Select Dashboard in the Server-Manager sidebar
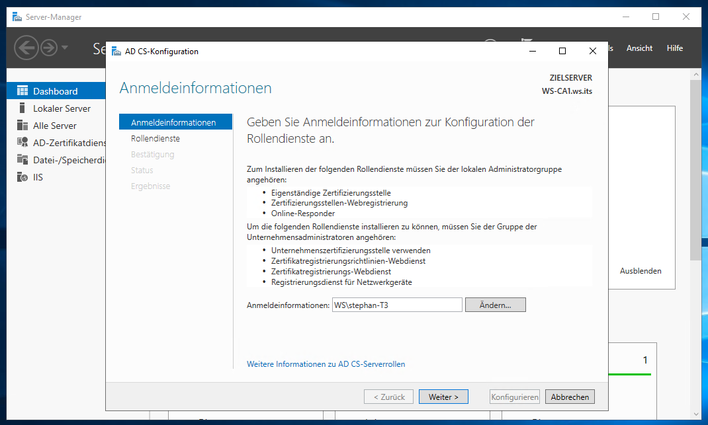 coord(56,91)
